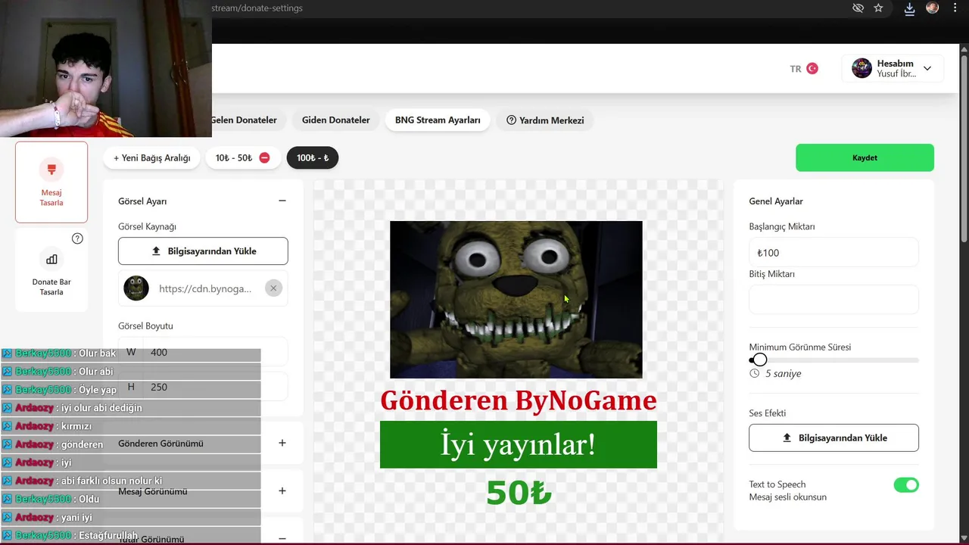Click the clock icon beside 5 saniye
Screen dimensions: 969x545
(754, 373)
